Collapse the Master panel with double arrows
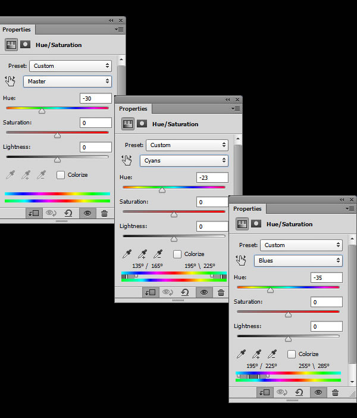The width and height of the screenshot is (357, 418). point(111,20)
